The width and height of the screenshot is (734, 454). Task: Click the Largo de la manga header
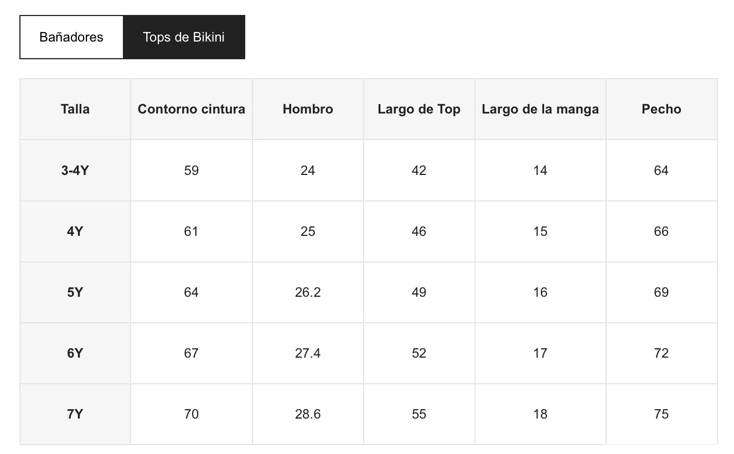point(540,109)
